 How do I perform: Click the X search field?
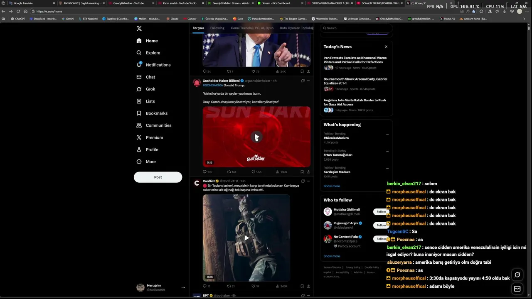coord(357,28)
